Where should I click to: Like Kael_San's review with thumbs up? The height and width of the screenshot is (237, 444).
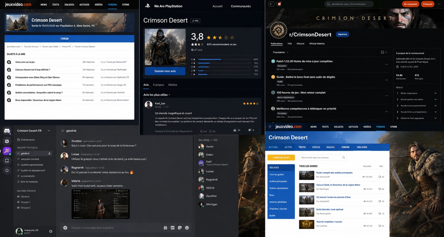pyautogui.click(x=235, y=130)
